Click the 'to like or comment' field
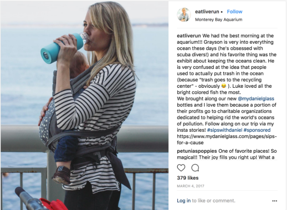287x210 pixels. tap(213, 201)
